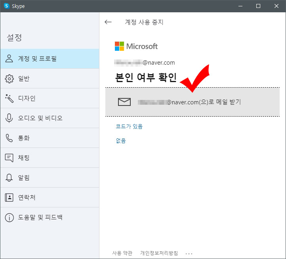This screenshot has width=286, height=259.
Task: Click the microphone icon for 오디오 및 비디오
Action: click(x=9, y=118)
